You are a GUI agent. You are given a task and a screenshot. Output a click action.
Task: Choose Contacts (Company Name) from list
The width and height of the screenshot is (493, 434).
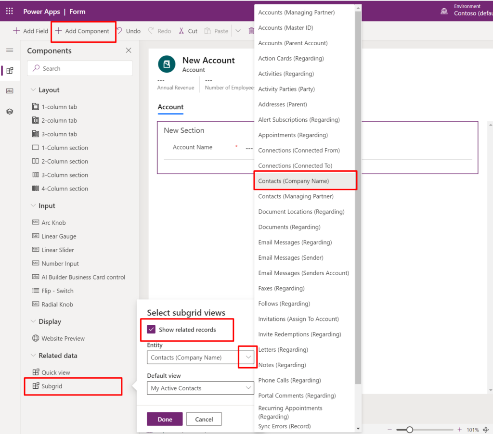coord(305,181)
